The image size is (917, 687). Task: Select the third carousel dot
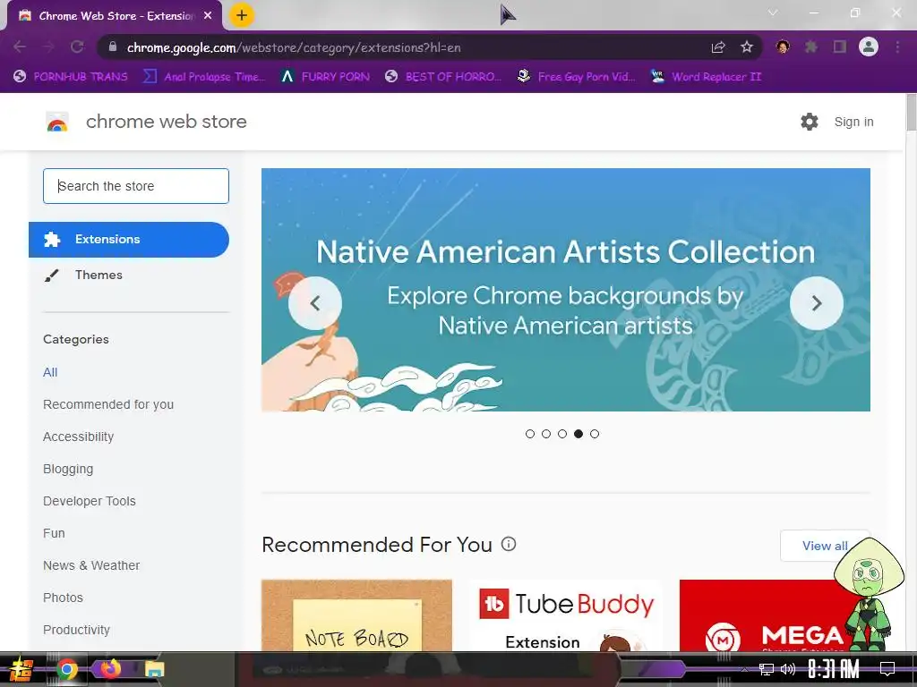pyautogui.click(x=562, y=434)
